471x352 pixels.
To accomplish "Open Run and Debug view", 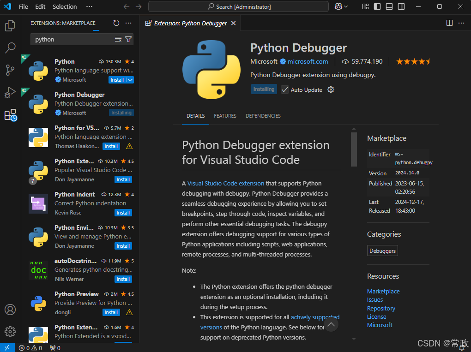I will pos(10,92).
